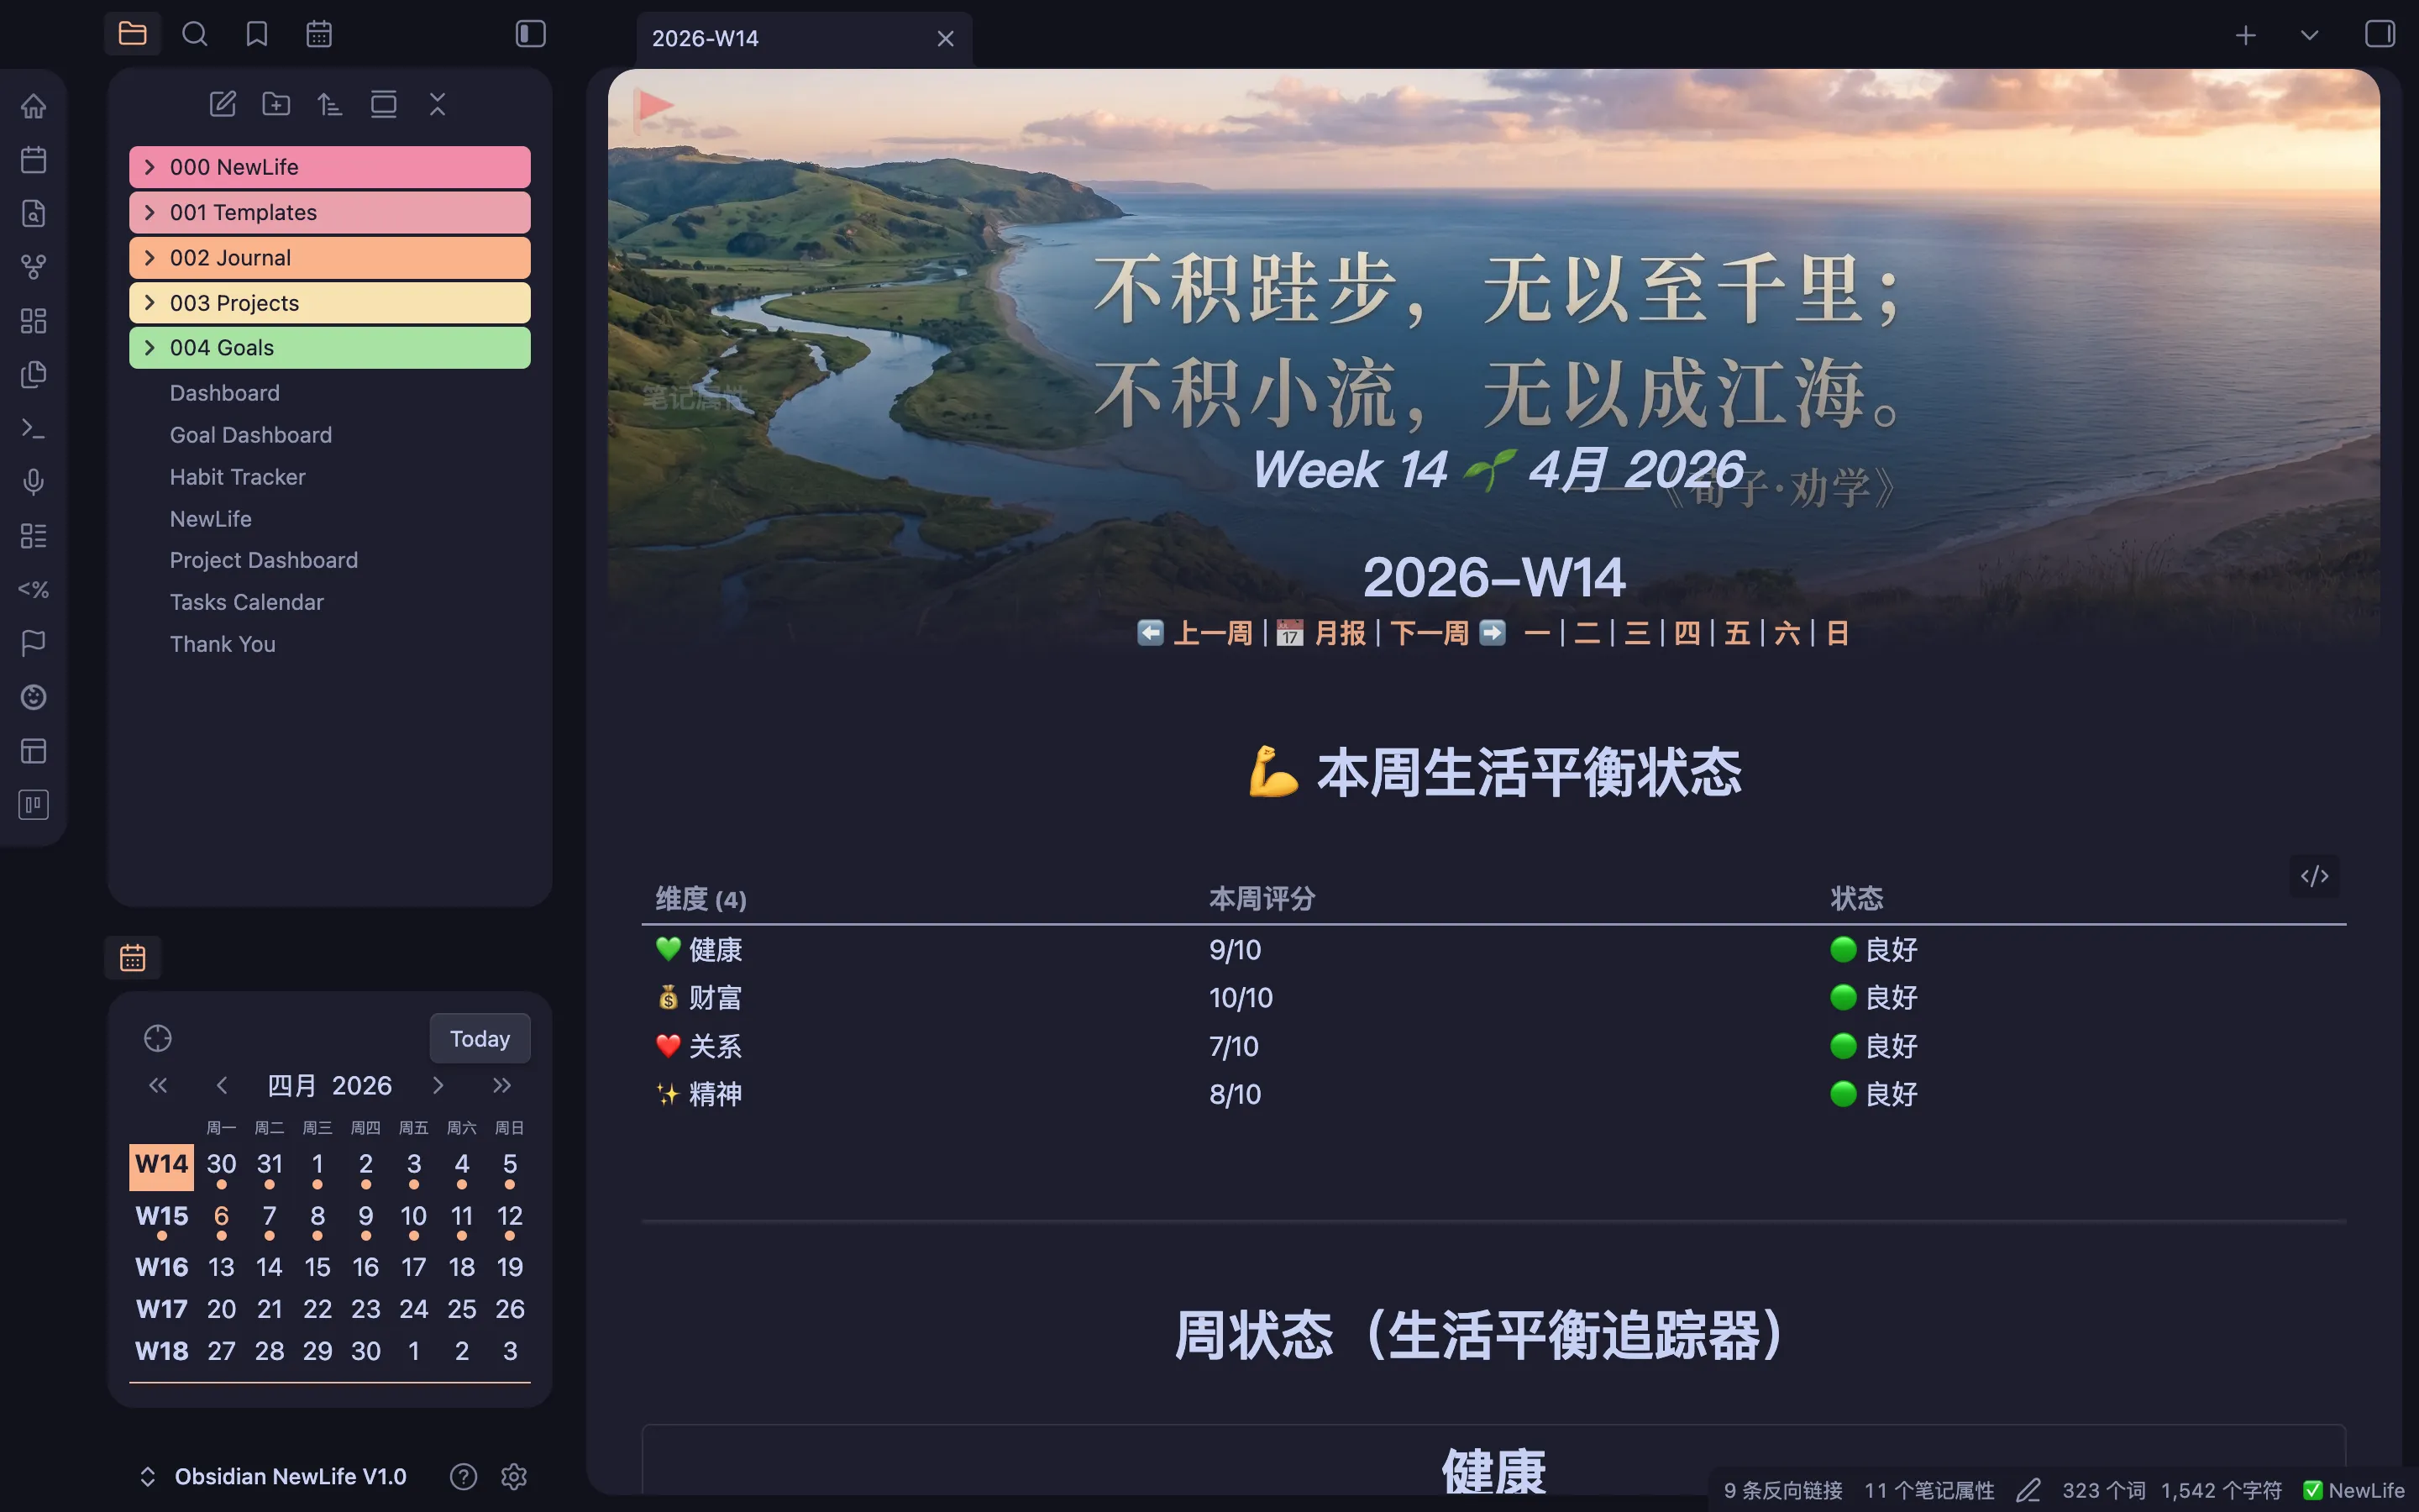Open the tab list dropdown chevron

[2309, 35]
